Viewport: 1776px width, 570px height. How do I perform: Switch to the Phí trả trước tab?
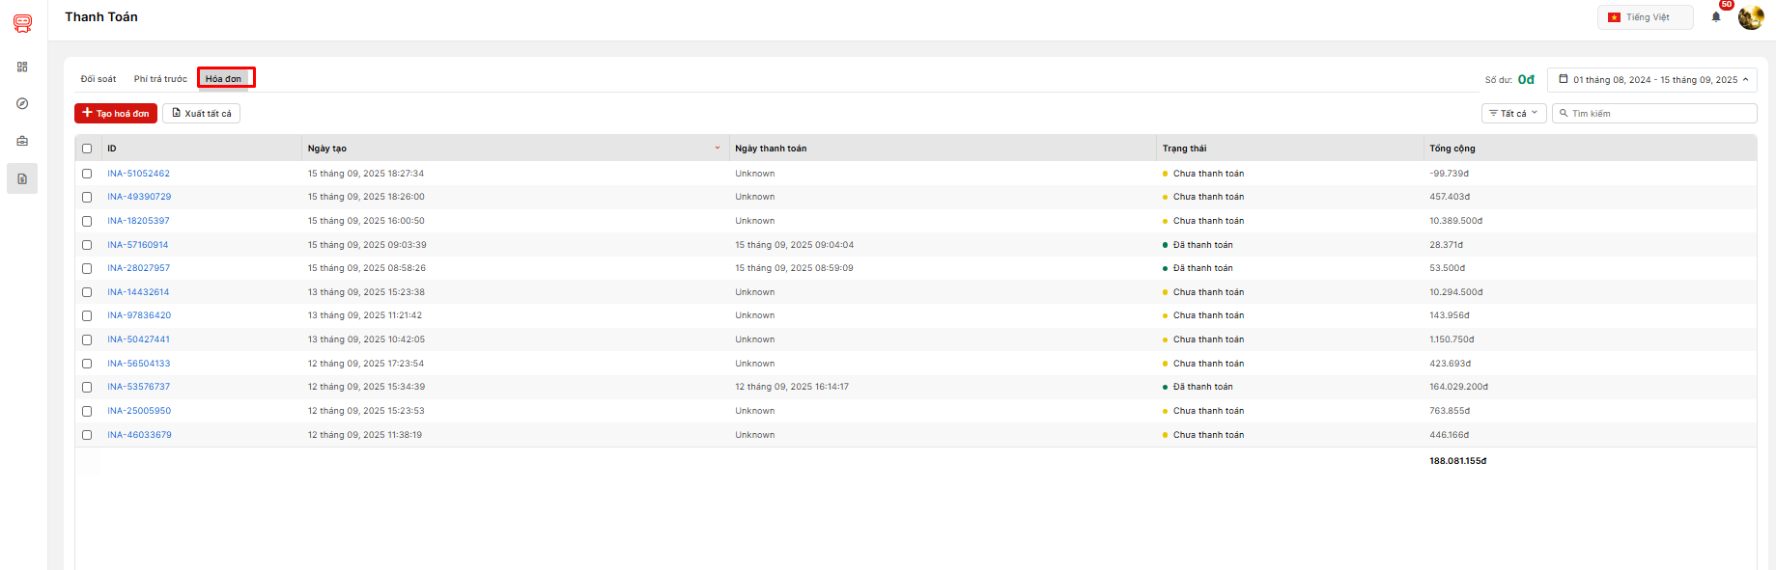tap(160, 79)
